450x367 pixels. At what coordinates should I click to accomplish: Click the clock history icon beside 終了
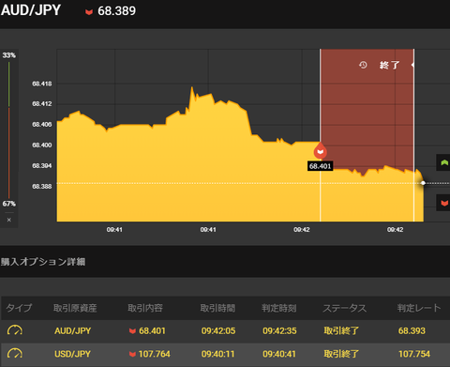(x=363, y=65)
